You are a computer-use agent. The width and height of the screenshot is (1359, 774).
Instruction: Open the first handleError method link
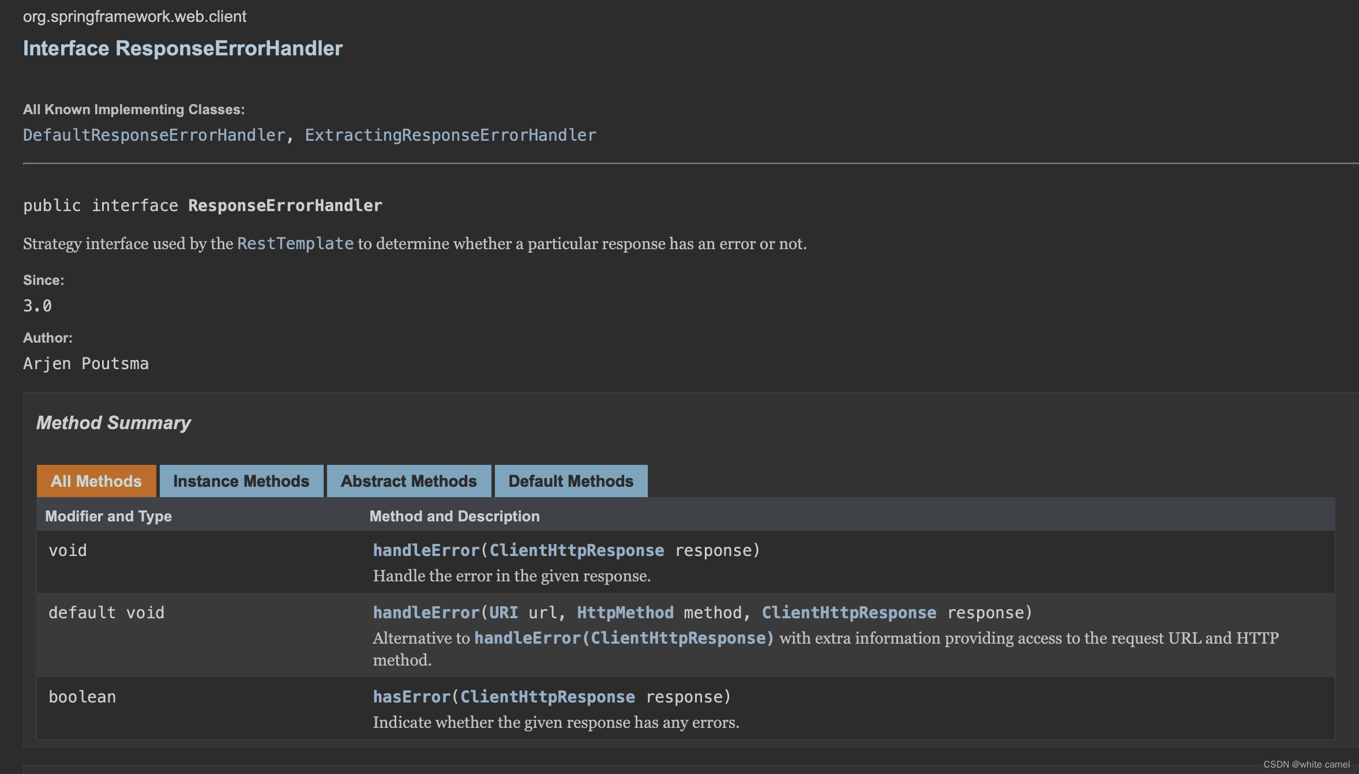click(426, 550)
